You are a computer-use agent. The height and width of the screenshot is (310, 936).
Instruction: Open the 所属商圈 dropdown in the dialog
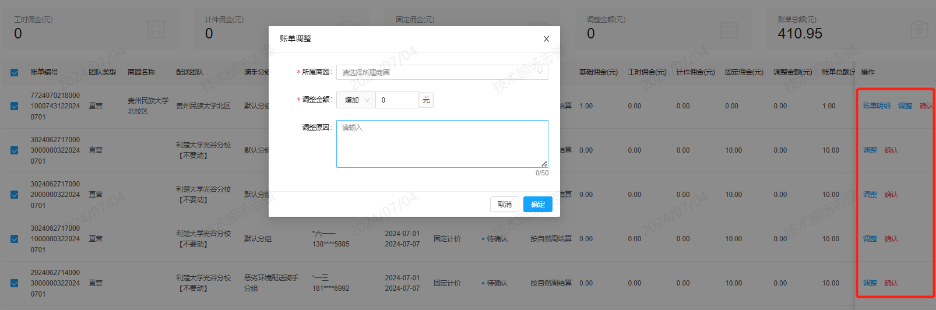(442, 72)
